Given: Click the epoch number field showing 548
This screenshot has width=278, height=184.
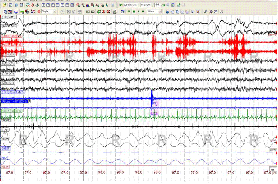Looking at the screenshot, I should [x=157, y=5].
